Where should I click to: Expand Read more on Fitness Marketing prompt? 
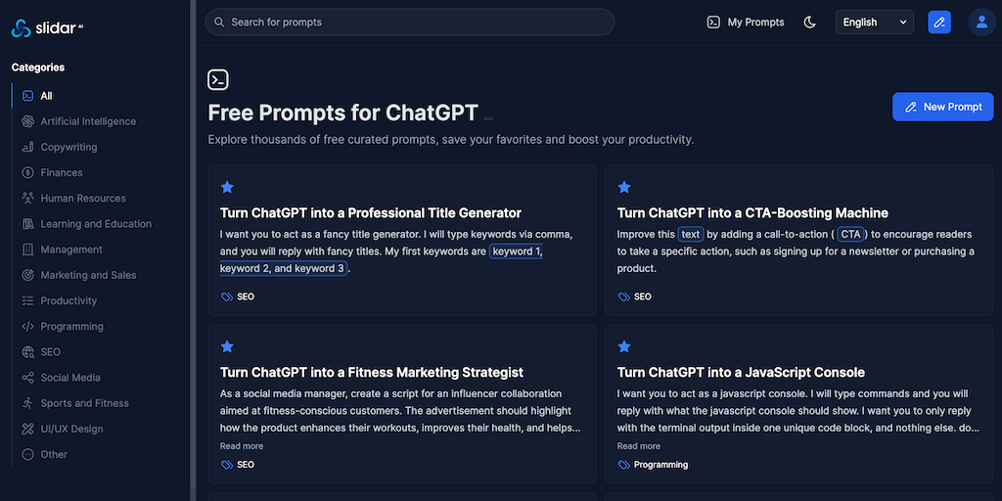242,446
